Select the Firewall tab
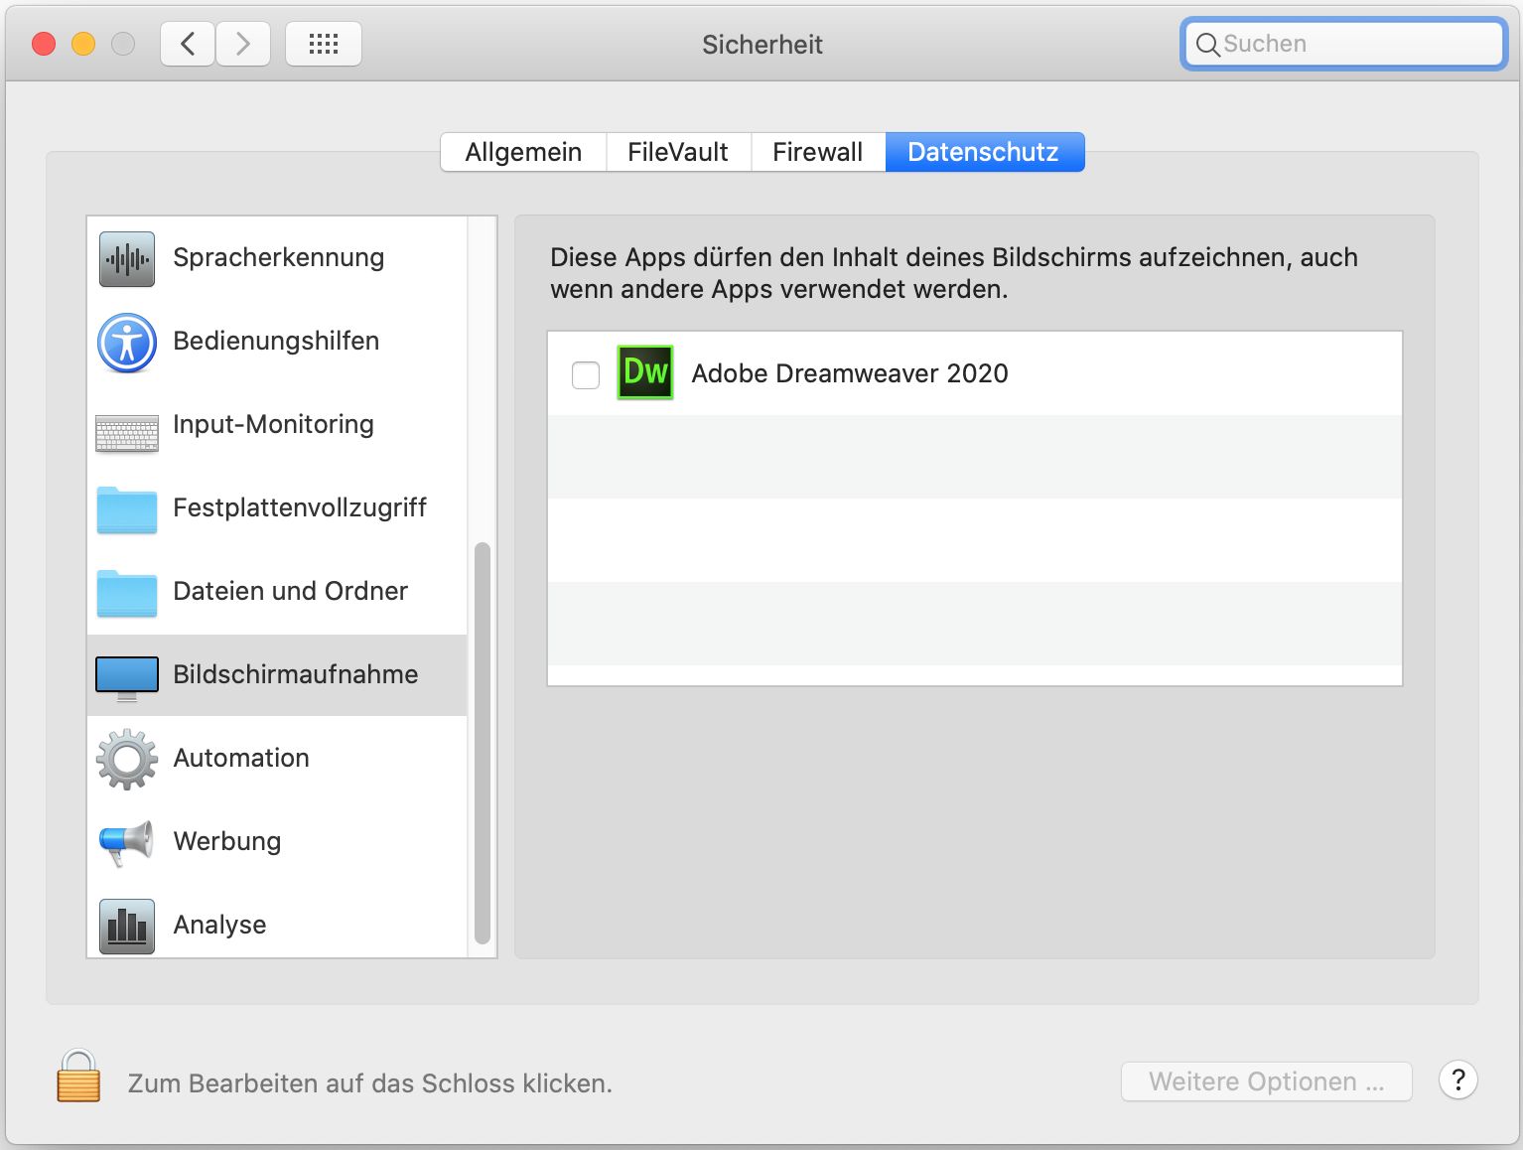 coord(818,152)
